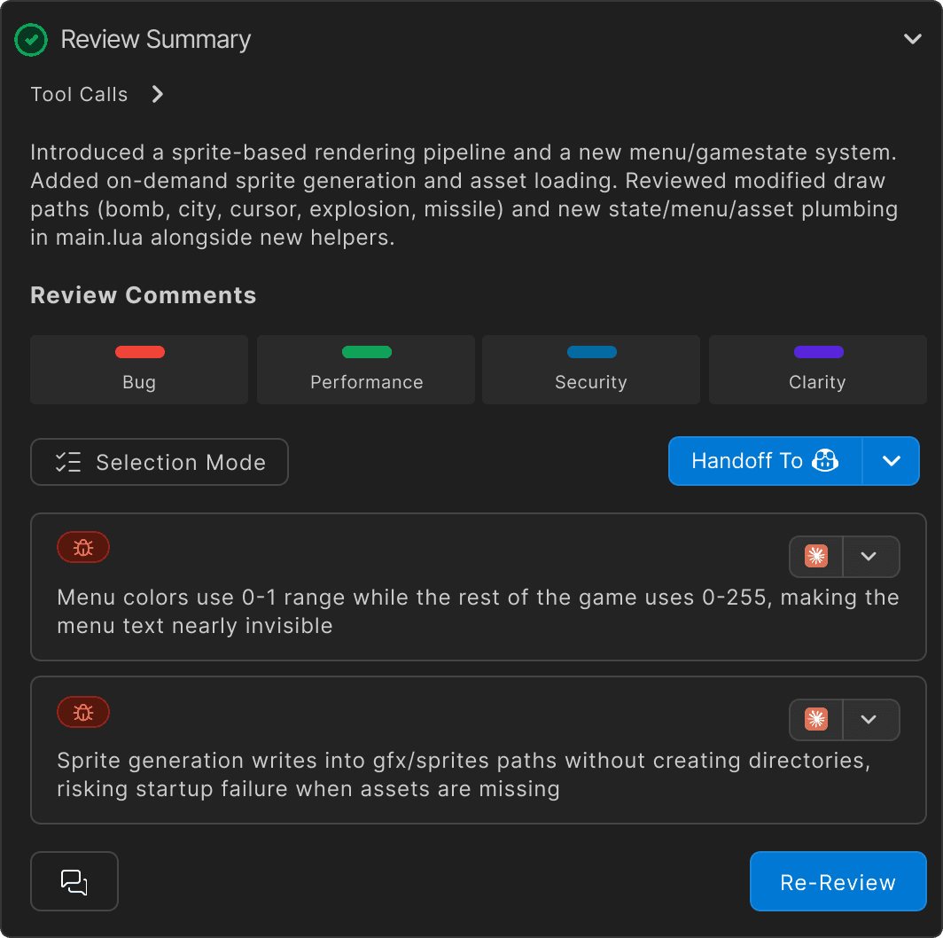
Task: Filter review comments by Bug
Action: pos(139,370)
